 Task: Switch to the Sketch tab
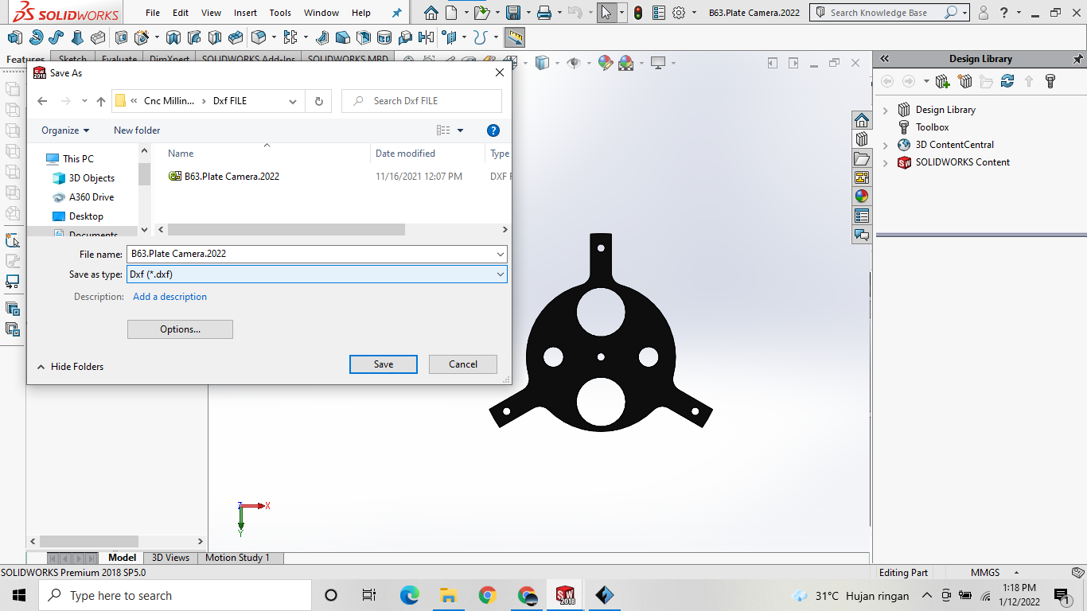click(x=72, y=59)
